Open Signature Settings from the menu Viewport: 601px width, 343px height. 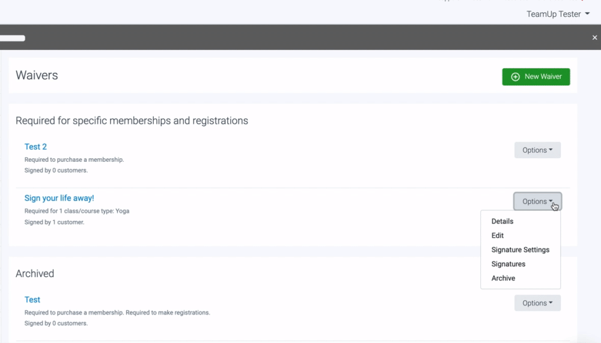520,250
